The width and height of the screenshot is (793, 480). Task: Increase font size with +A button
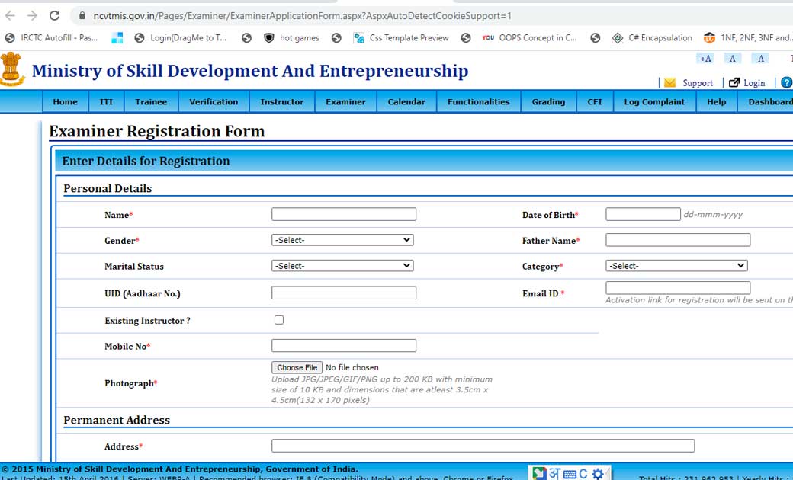coord(705,59)
